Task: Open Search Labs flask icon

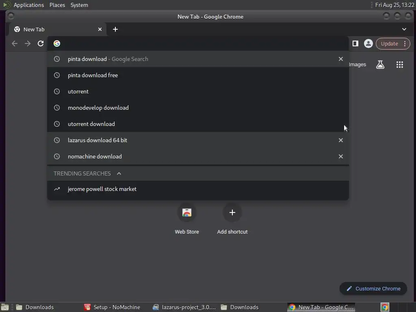Action: 380,65
